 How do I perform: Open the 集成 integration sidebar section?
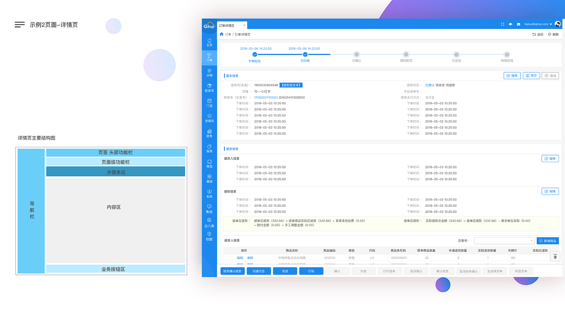click(x=209, y=209)
